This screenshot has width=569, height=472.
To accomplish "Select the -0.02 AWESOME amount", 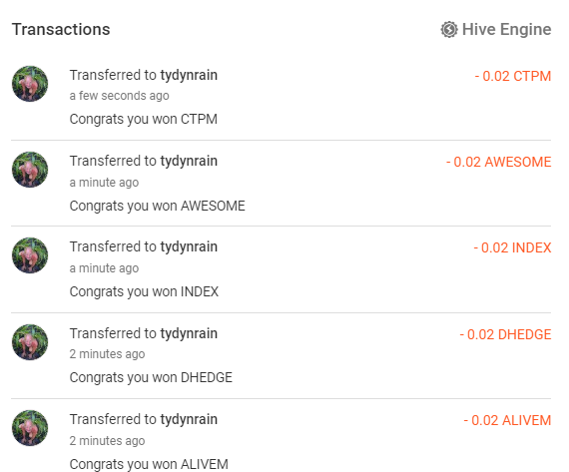I will point(498,162).
